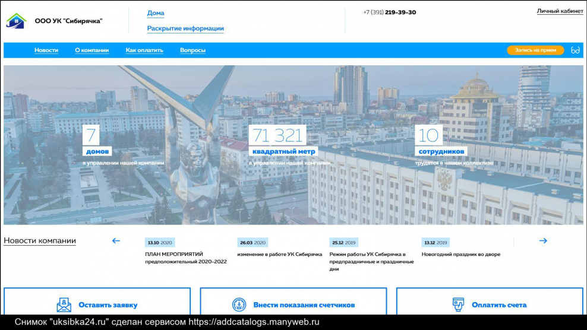Image resolution: width=587 pixels, height=330 pixels.
Task: Show next news with the right arrow
Action: tap(542, 241)
